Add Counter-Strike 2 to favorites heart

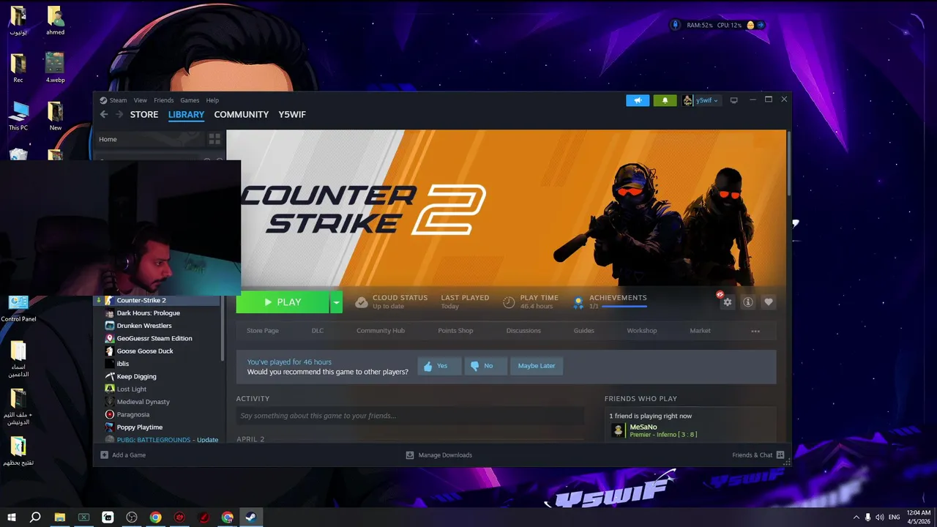point(768,302)
